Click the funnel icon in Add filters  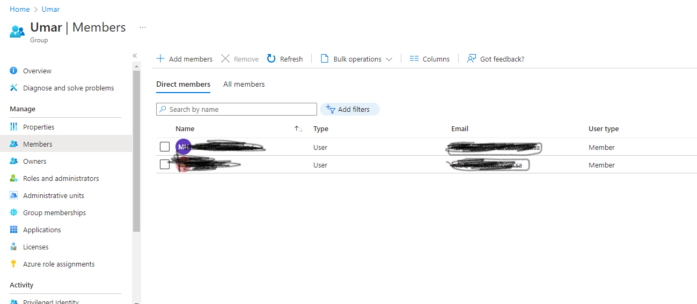(331, 109)
